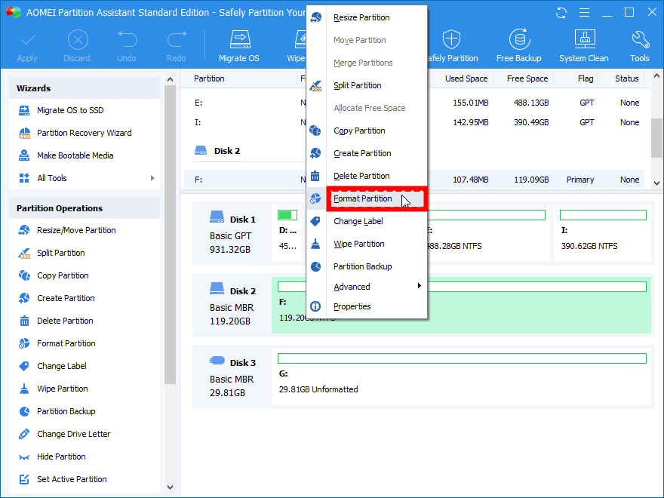Click Change Label tag icon in sidebar
Image resolution: width=664 pixels, height=498 pixels.
tap(24, 366)
